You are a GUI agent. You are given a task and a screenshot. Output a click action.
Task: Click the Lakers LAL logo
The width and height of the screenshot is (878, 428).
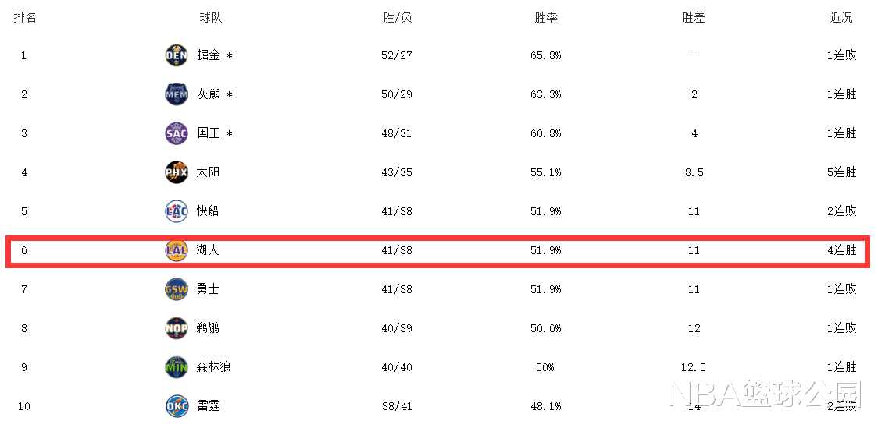[x=177, y=250]
